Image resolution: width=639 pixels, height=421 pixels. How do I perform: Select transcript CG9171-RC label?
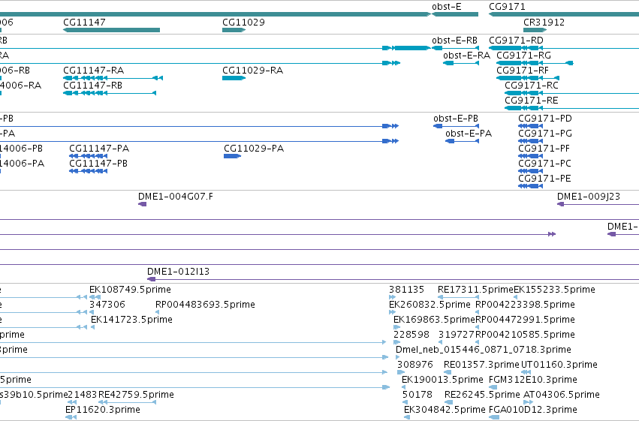coord(532,86)
